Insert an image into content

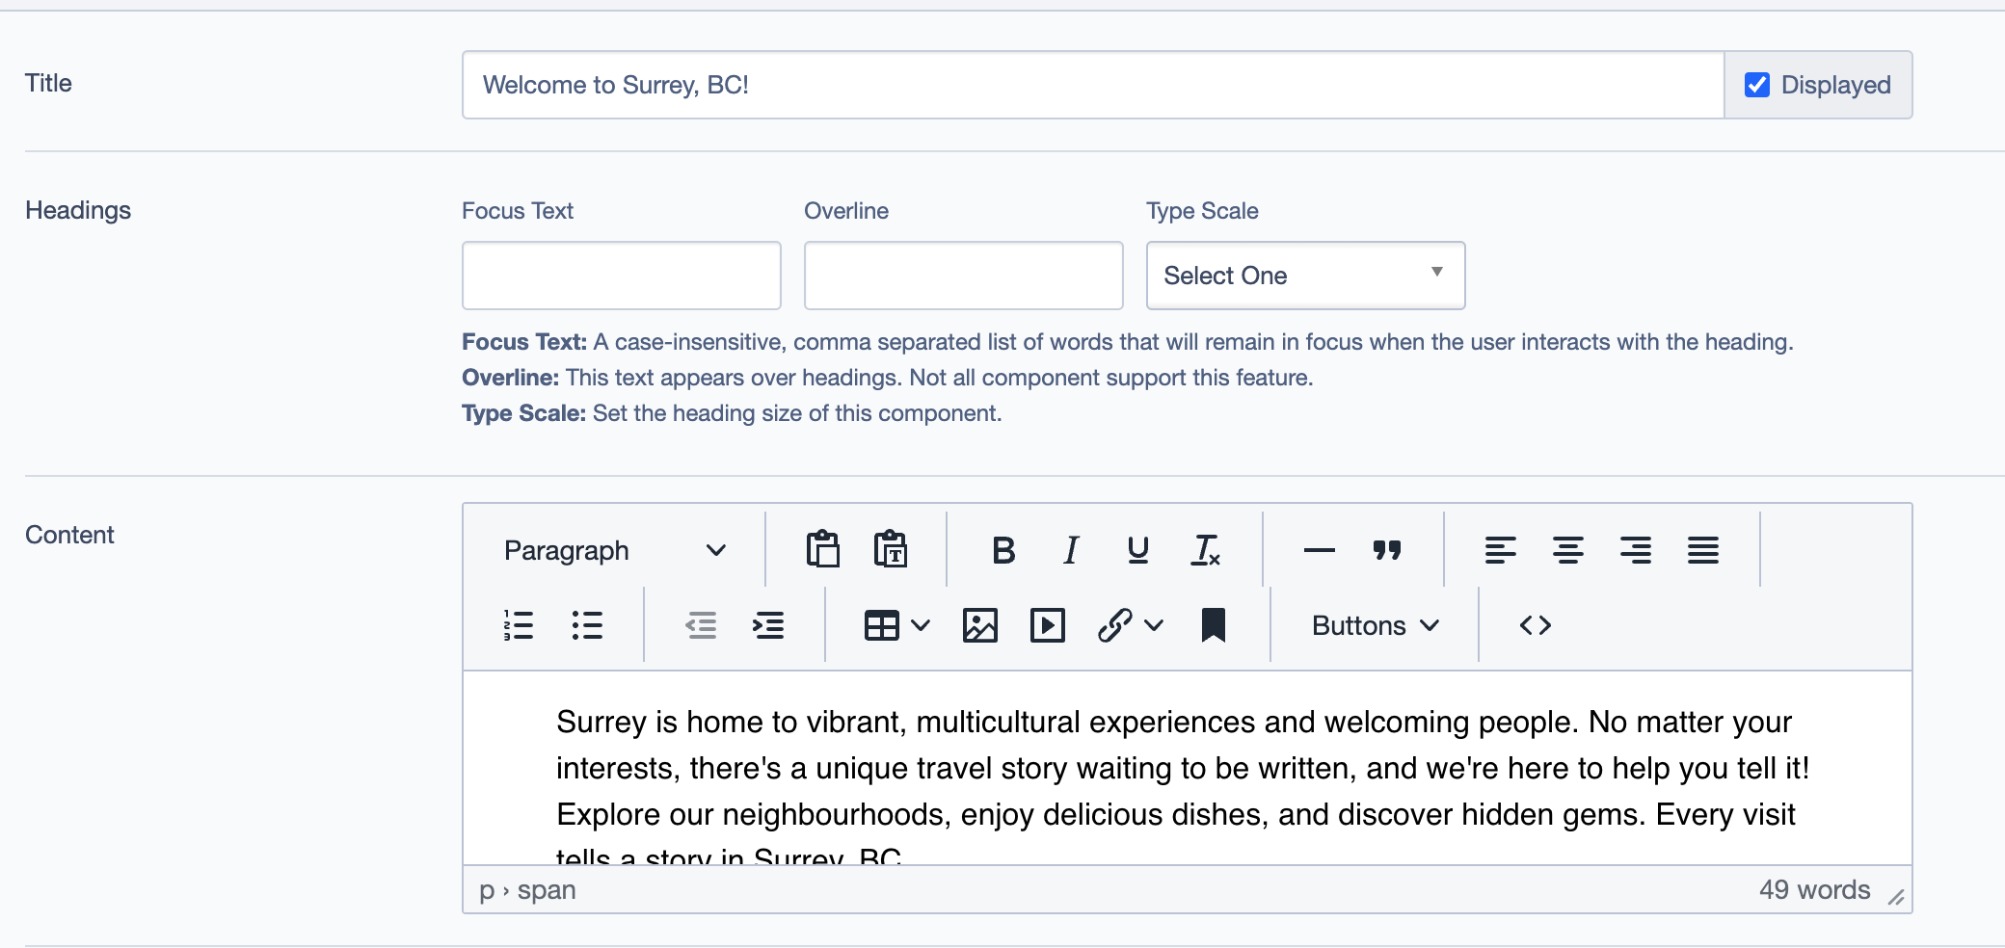[979, 625]
